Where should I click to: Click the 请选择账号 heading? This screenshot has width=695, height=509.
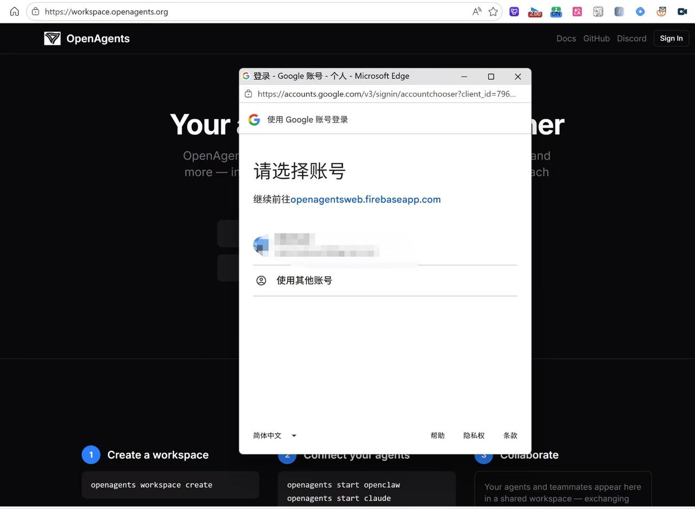(300, 171)
